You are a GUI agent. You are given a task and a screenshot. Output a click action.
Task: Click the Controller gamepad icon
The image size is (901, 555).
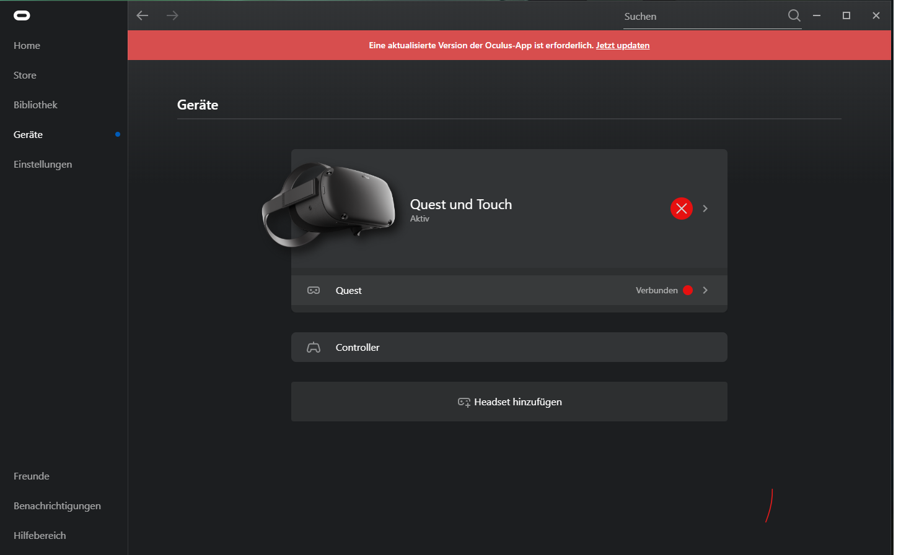pos(314,347)
